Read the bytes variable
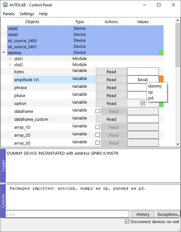This screenshot has height=232, width=181. [111, 72]
